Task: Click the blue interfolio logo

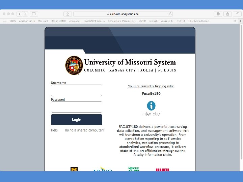Action: point(151,108)
